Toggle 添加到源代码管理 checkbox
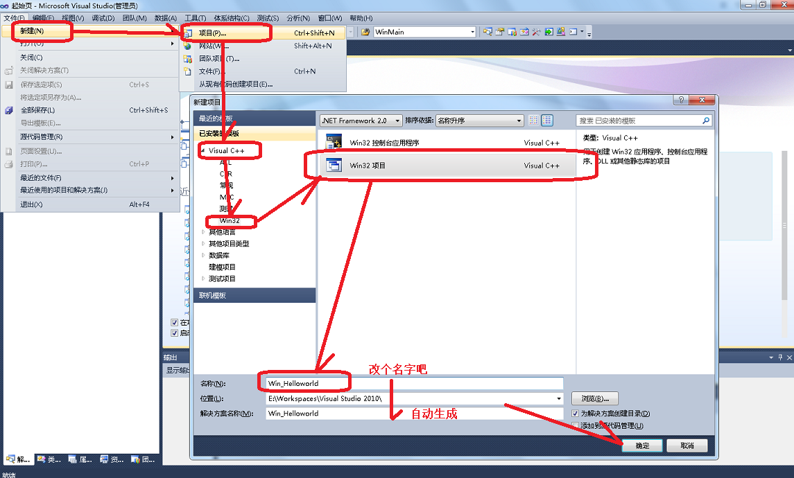This screenshot has height=478, width=794. click(576, 425)
